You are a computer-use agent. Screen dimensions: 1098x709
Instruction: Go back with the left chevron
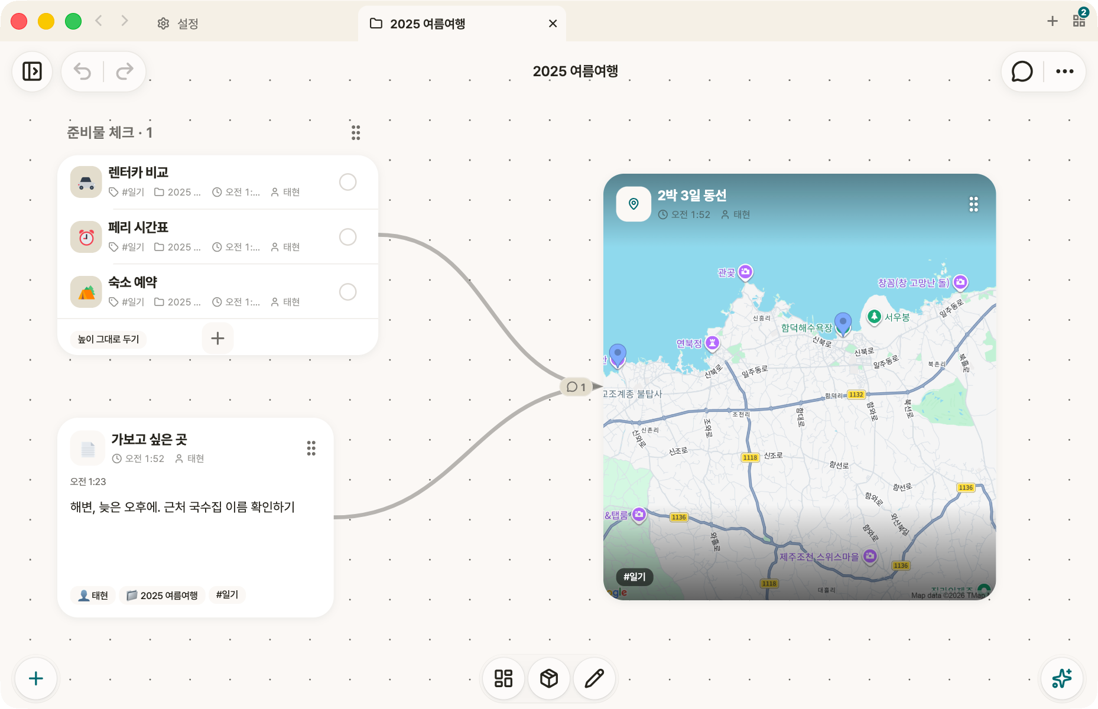pyautogui.click(x=99, y=21)
